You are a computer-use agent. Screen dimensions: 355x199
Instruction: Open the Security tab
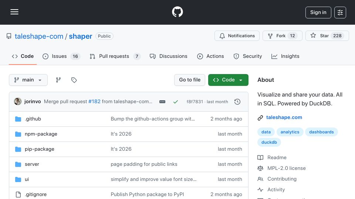247,56
